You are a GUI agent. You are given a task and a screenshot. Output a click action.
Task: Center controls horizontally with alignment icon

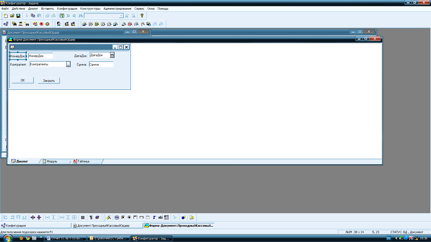click(33, 218)
